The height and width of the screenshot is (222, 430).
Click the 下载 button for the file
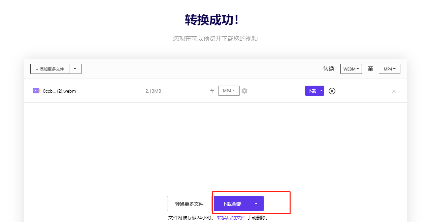coord(312,91)
